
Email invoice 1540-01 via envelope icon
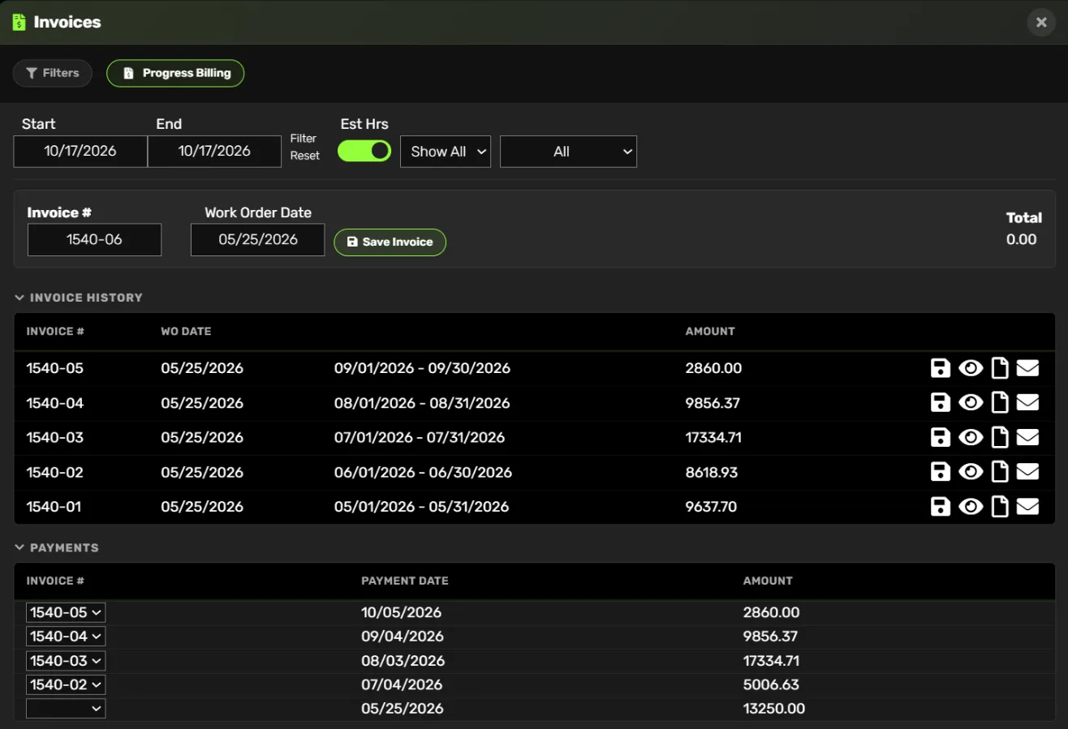[x=1027, y=507]
